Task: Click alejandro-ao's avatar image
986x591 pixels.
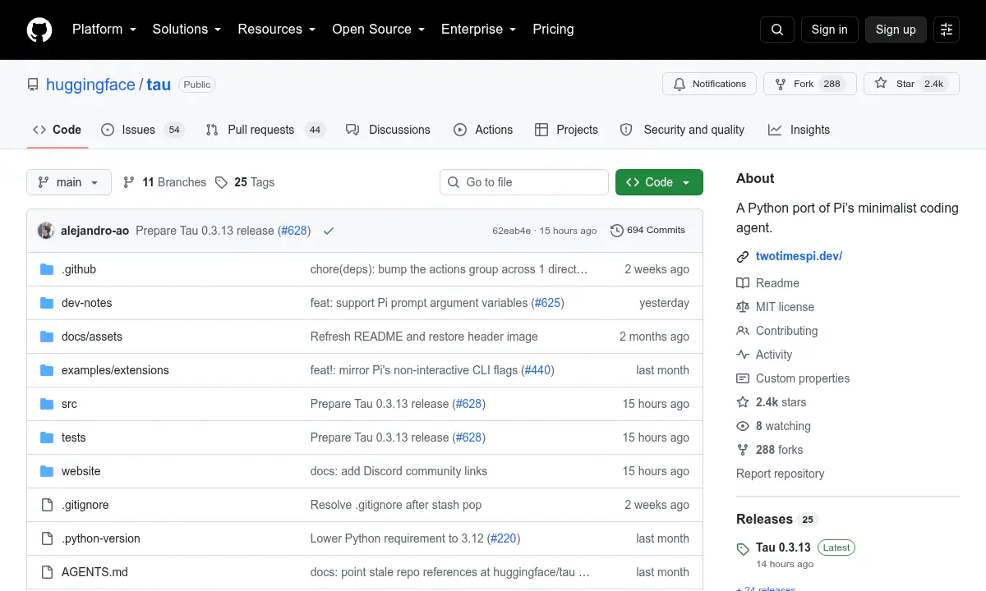Action: click(x=46, y=231)
